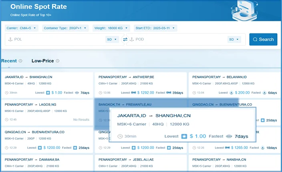This screenshot has width=282, height=172.
Task: Switch to the Recent tab
Action: [x=9, y=61]
